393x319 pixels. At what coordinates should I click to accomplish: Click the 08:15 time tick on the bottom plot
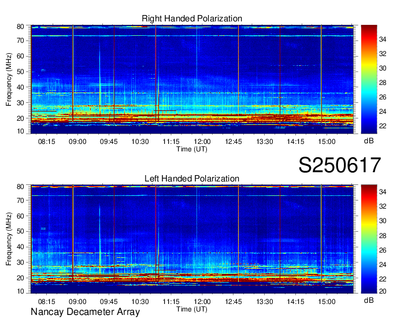(46, 302)
